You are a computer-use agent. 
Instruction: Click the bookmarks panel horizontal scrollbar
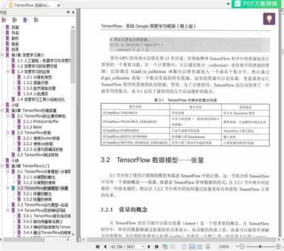[24, 239]
